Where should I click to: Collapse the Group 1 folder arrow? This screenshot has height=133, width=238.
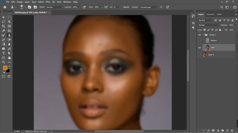point(203,35)
